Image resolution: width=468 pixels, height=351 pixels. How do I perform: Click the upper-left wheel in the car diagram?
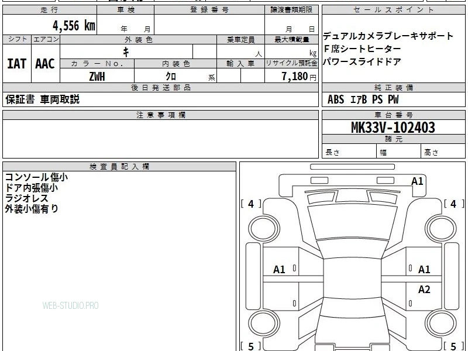click(264, 229)
